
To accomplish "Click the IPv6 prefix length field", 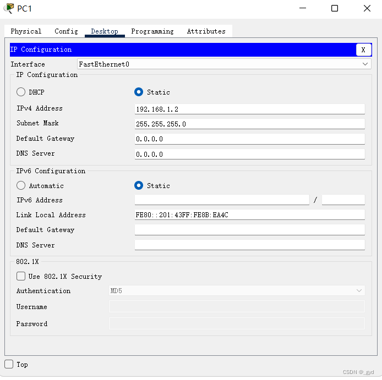I will (x=343, y=200).
